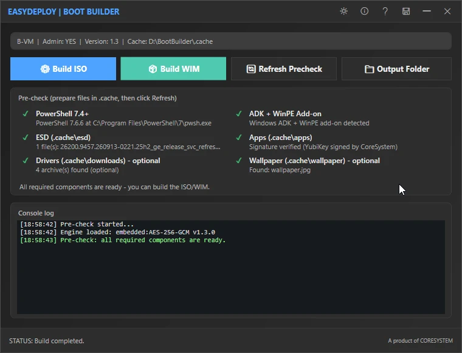The width and height of the screenshot is (462, 353).
Task: Start the Build WIM process
Action: pos(173,69)
